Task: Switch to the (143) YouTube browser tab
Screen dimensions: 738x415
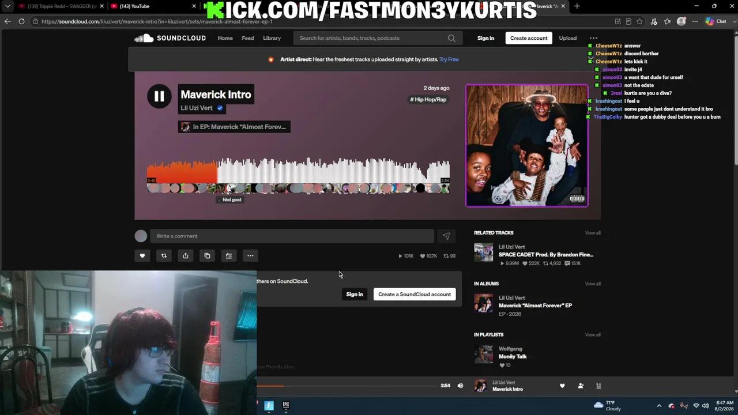Action: click(150, 6)
